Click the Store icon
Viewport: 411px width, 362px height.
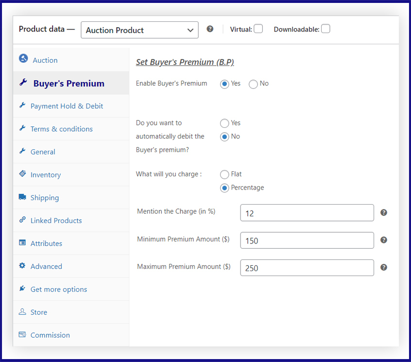pyautogui.click(x=22, y=311)
